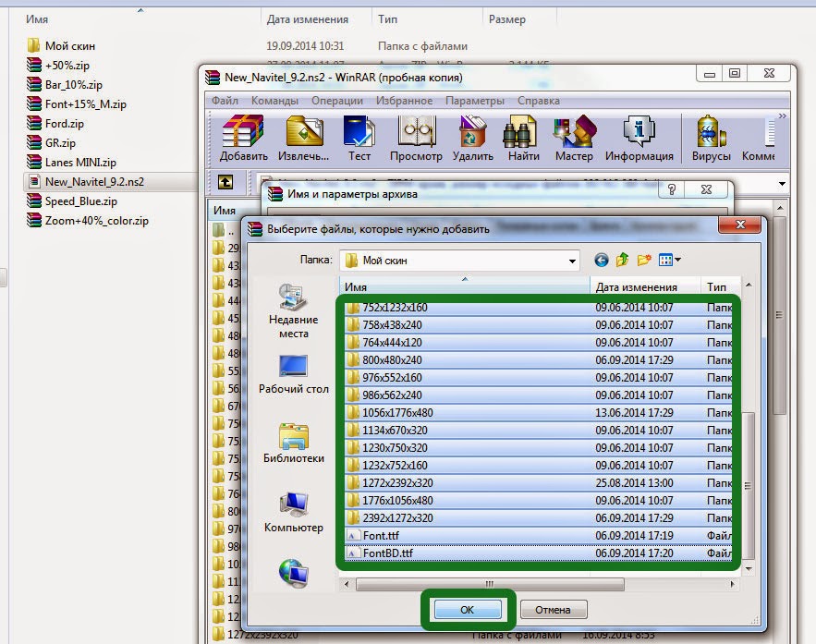816x644 pixels.
Task: Click the Добавить toolbar icon in WinRAR
Action: pyautogui.click(x=244, y=138)
